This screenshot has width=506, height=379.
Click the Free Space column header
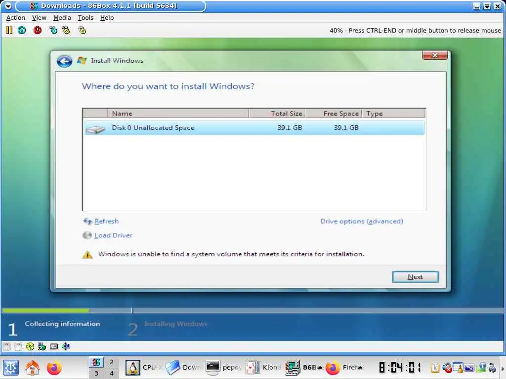tap(334, 114)
